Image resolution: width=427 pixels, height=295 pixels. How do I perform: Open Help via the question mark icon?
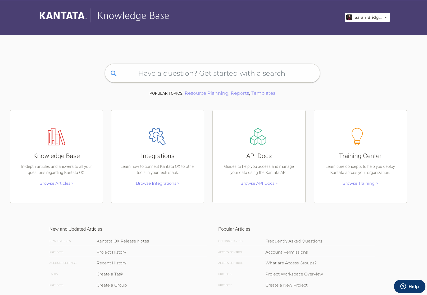403,286
